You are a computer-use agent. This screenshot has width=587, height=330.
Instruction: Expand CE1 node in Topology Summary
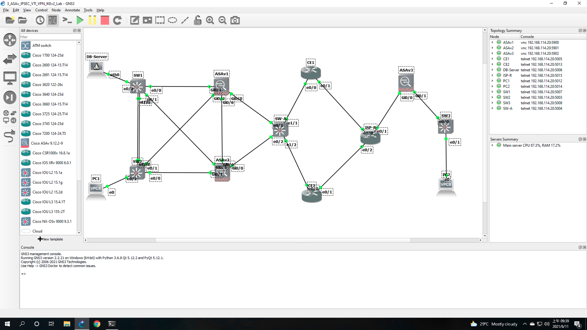pos(493,59)
